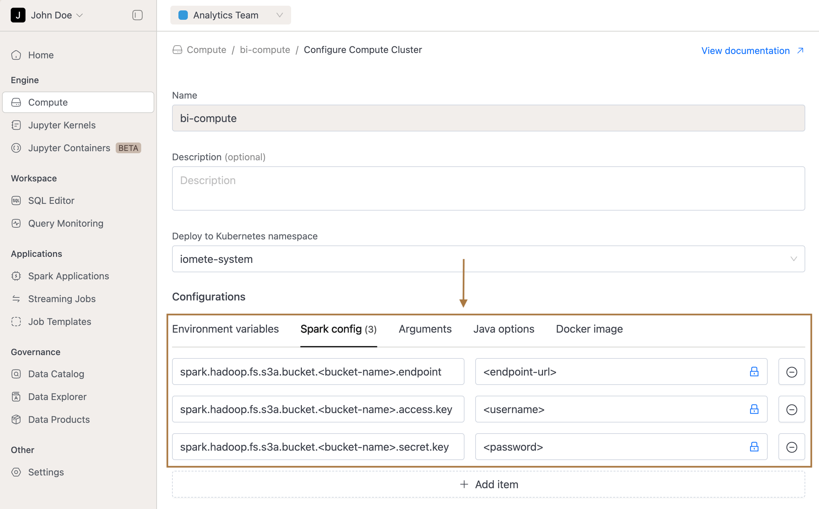This screenshot has height=509, width=819.
Task: Open Data Products under Governance
Action: [59, 419]
